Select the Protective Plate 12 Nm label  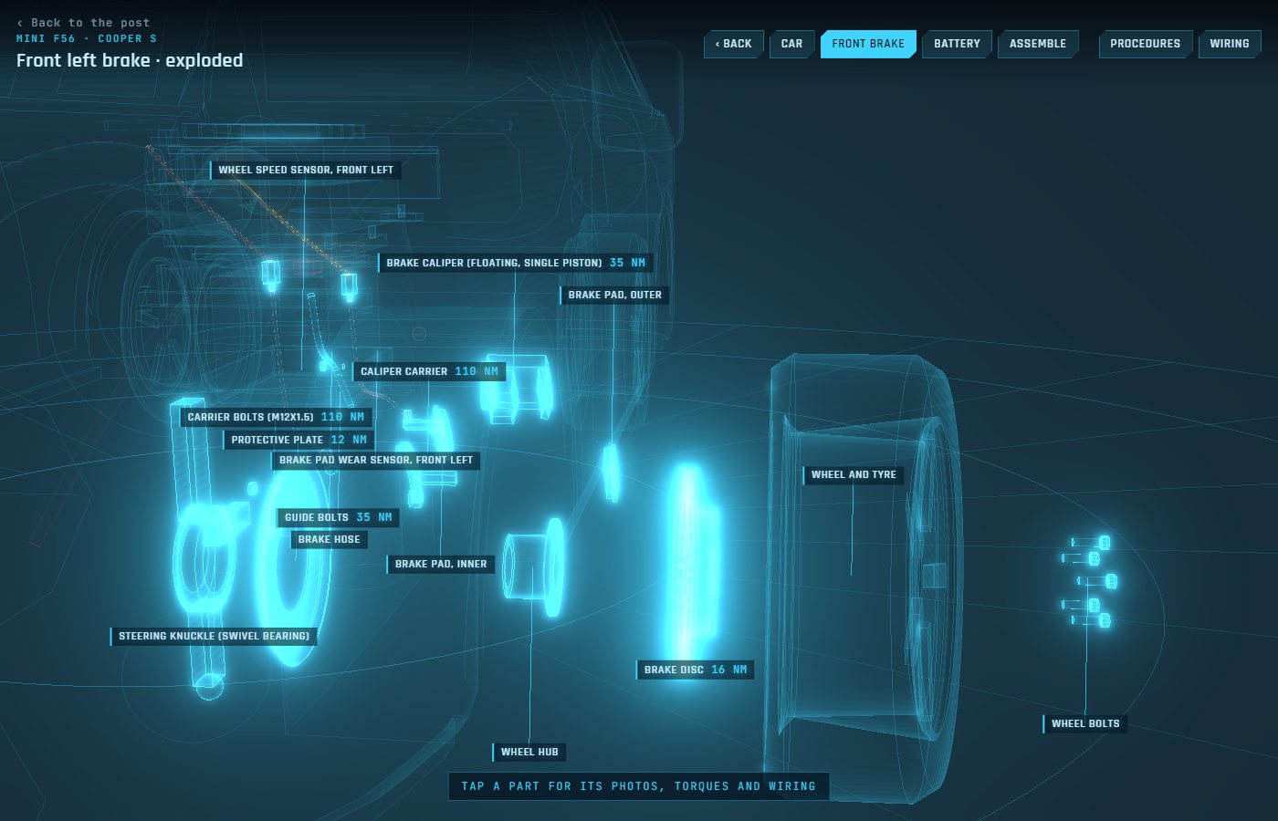(x=299, y=440)
